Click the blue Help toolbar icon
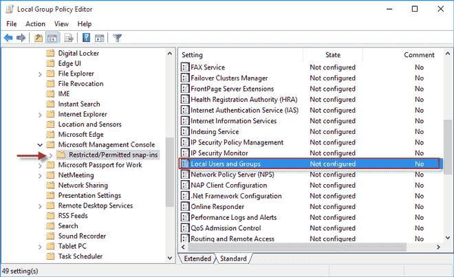Image resolution: width=454 pixels, height=277 pixels. click(86, 38)
